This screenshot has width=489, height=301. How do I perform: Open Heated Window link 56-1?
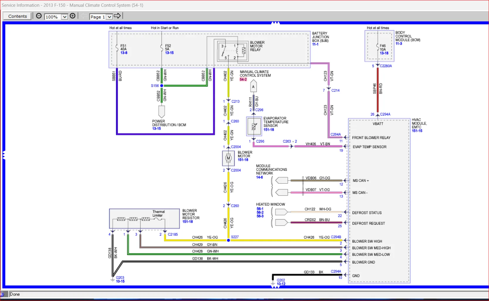point(260,209)
